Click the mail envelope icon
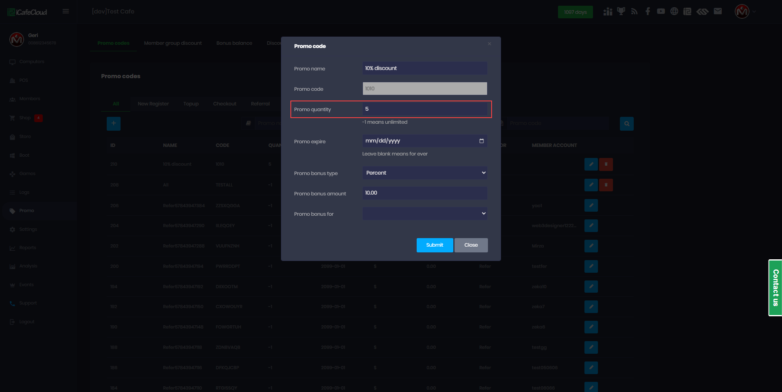The height and width of the screenshot is (392, 782). (718, 11)
